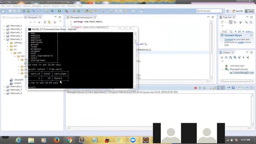Screen dimensions: 256x144
Task: Click the Open Type folder icon in toolbar
Action: [87, 11]
